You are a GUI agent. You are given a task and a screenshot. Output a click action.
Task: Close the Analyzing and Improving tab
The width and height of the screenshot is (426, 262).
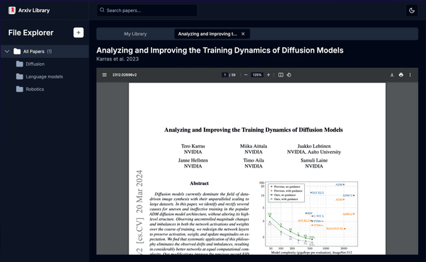(243, 34)
